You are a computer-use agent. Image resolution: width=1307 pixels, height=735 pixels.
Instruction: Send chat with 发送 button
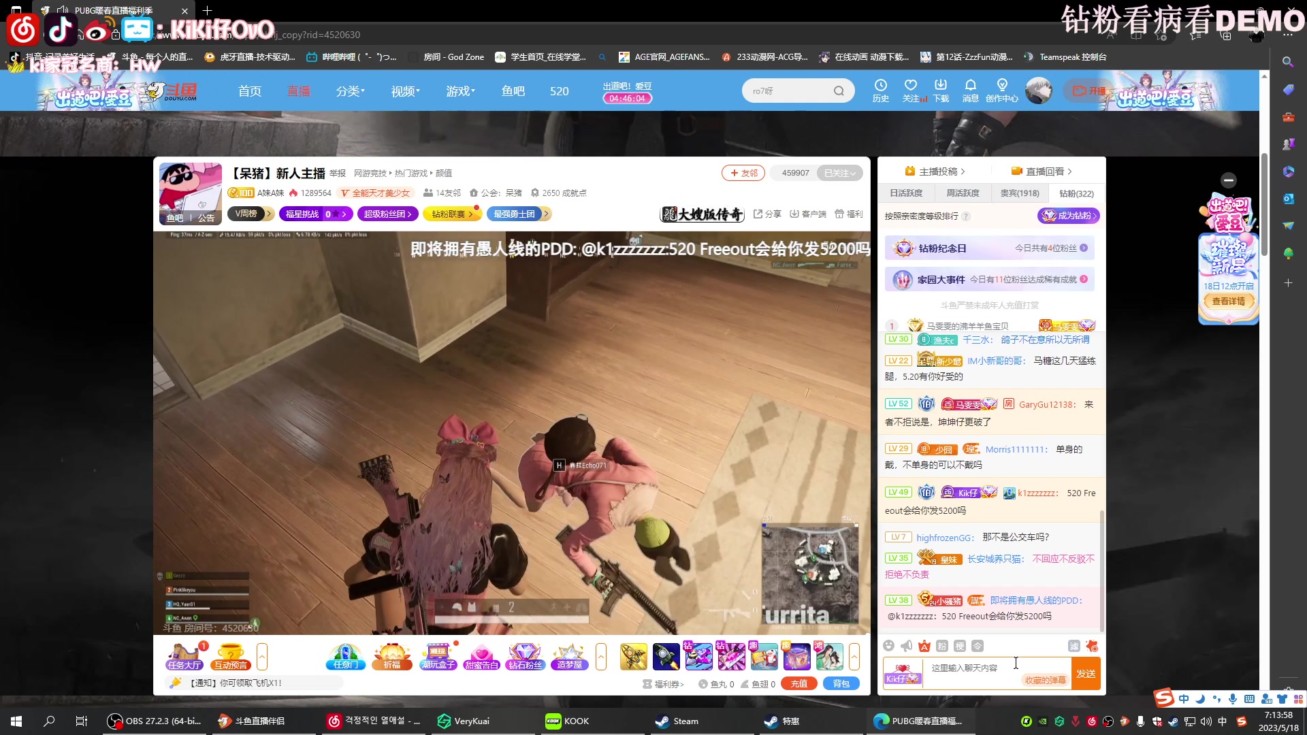(1086, 674)
